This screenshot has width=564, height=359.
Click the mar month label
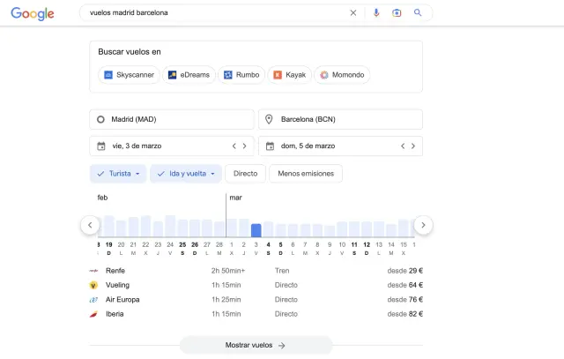(x=235, y=198)
